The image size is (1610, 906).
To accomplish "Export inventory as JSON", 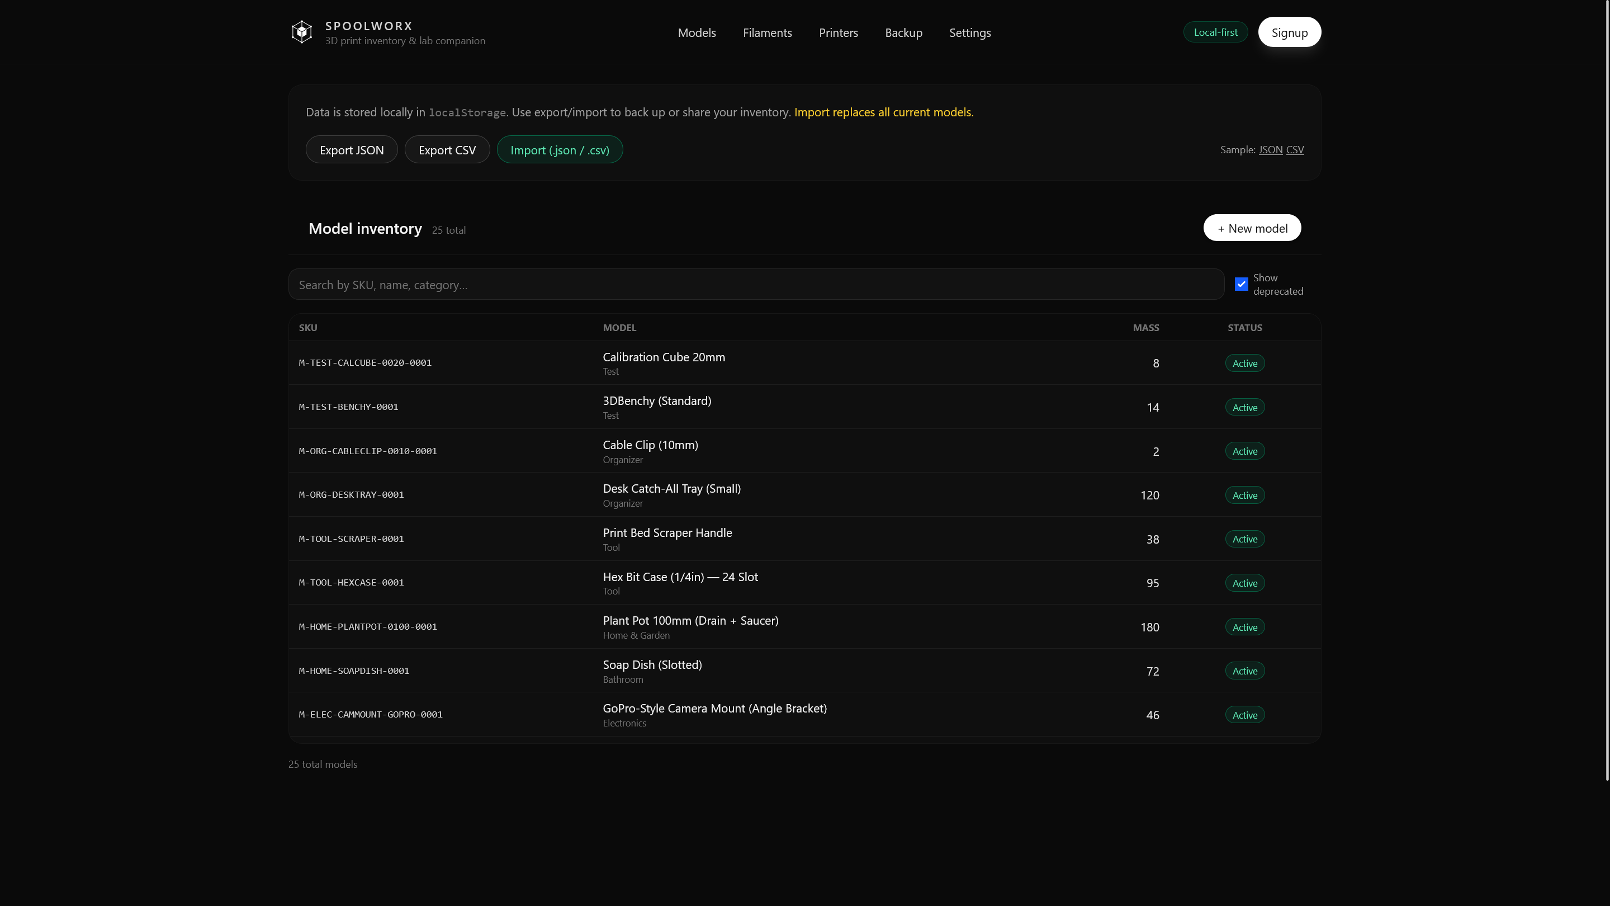I will [x=351, y=149].
